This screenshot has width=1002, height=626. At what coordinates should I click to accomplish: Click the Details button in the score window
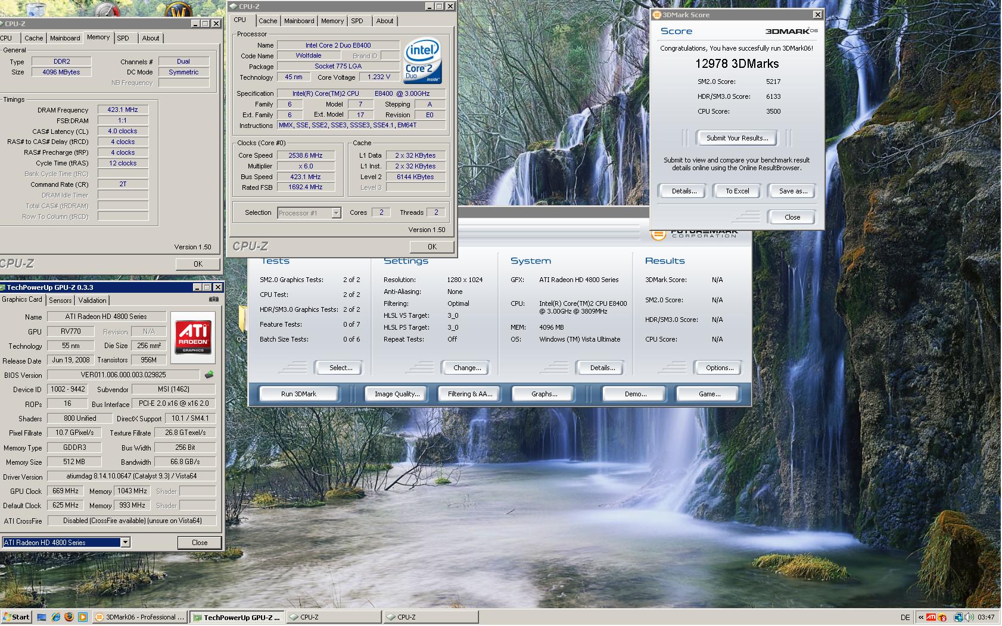(684, 191)
